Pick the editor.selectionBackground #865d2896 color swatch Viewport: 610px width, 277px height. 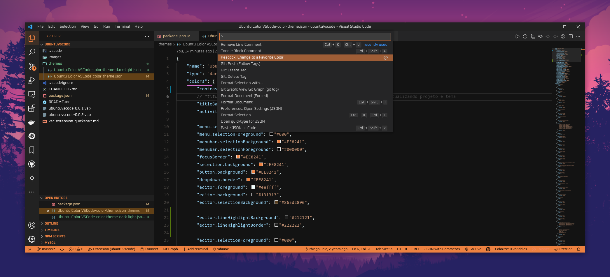coord(276,202)
